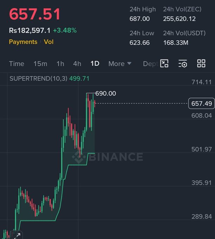The height and width of the screenshot is (239, 215).
Task: Open the Payments category tag
Action: (x=23, y=42)
